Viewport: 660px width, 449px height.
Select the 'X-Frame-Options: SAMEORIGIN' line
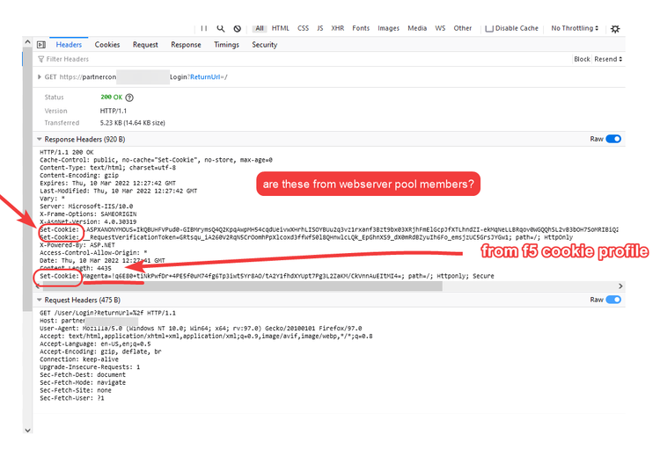point(88,214)
